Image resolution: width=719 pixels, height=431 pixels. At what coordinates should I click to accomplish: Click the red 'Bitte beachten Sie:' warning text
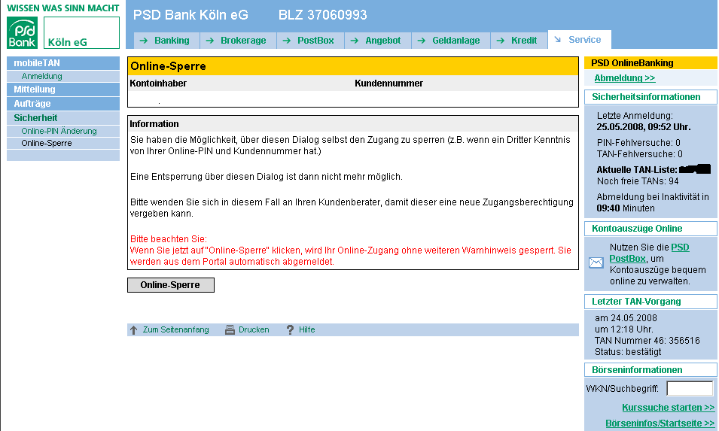(x=169, y=239)
